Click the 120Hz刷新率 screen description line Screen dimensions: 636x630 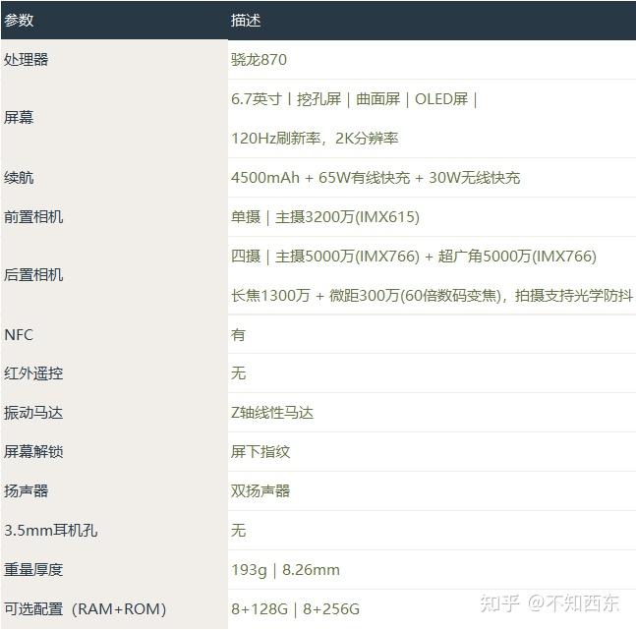[x=315, y=139]
